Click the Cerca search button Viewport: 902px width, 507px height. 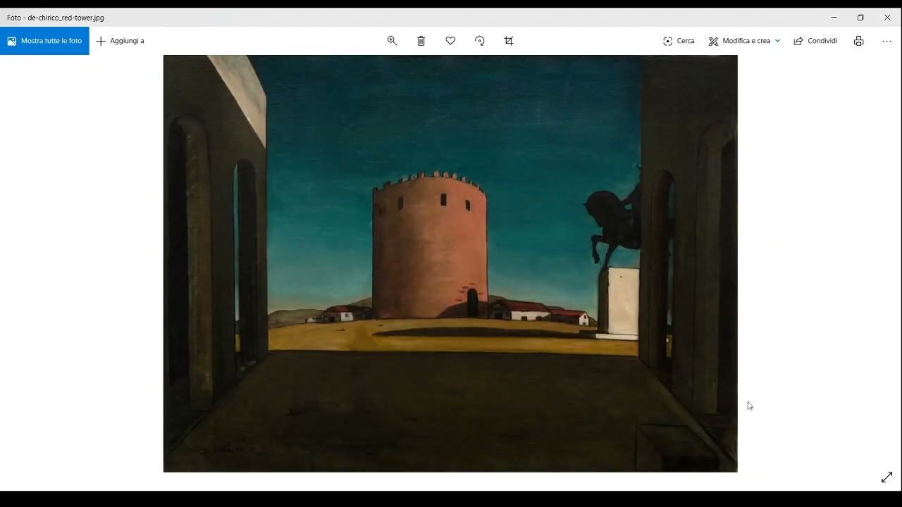679,41
